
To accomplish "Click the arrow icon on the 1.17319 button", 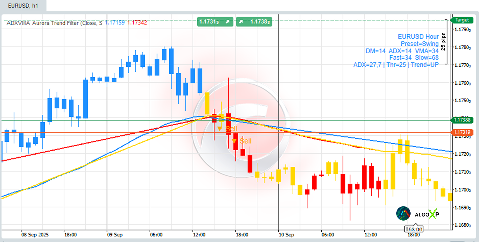I will 227,22.
